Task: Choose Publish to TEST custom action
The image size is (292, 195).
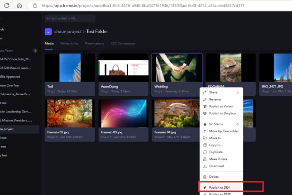Action: tap(221, 194)
